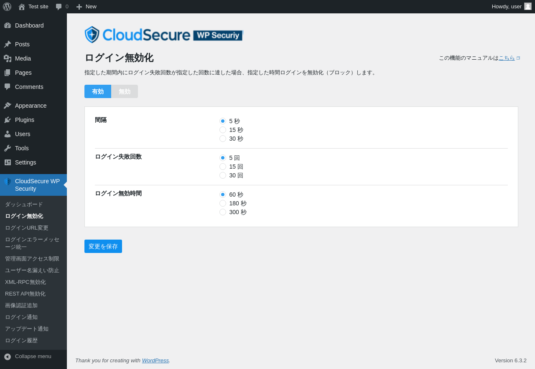The height and width of the screenshot is (369, 535).
Task: Open the New content menu
Action: 86,7
